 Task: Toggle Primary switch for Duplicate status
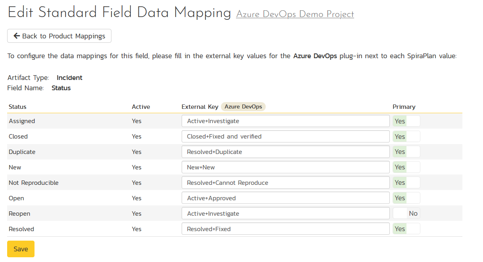tap(406, 152)
